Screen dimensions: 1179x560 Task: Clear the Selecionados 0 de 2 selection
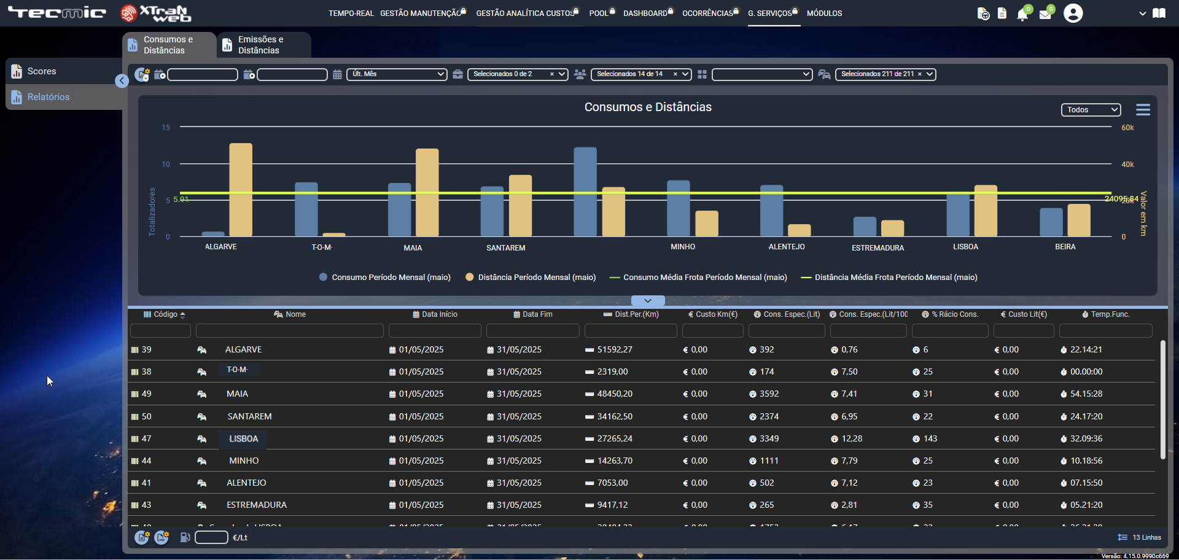coord(552,74)
